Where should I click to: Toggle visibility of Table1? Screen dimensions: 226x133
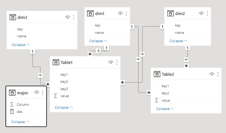[x=111, y=62]
